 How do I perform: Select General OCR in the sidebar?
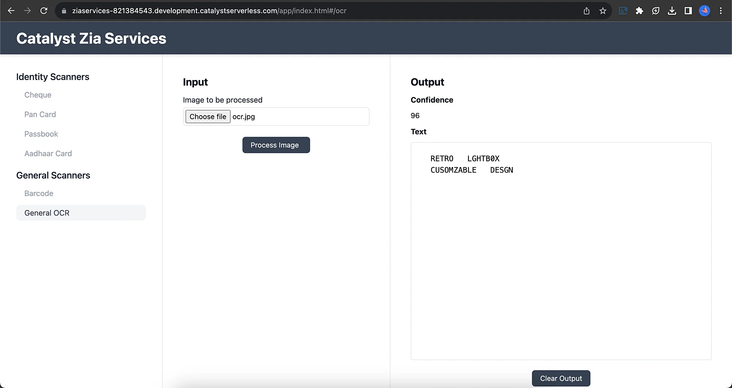47,213
